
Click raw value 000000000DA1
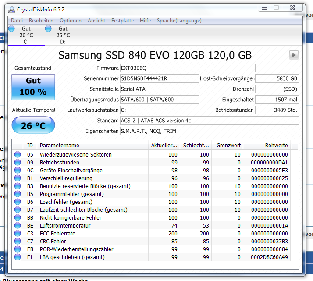pos(270,163)
